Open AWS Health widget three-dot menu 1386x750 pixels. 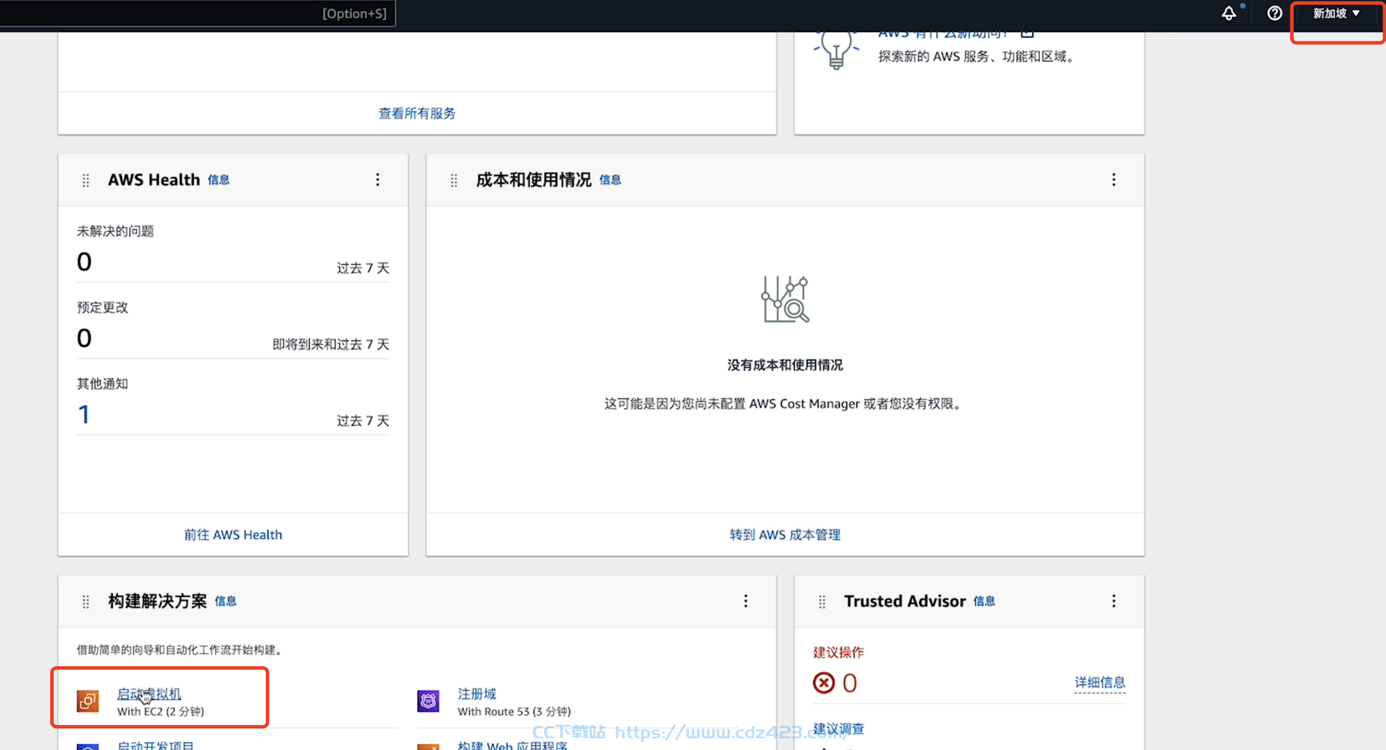tap(377, 180)
